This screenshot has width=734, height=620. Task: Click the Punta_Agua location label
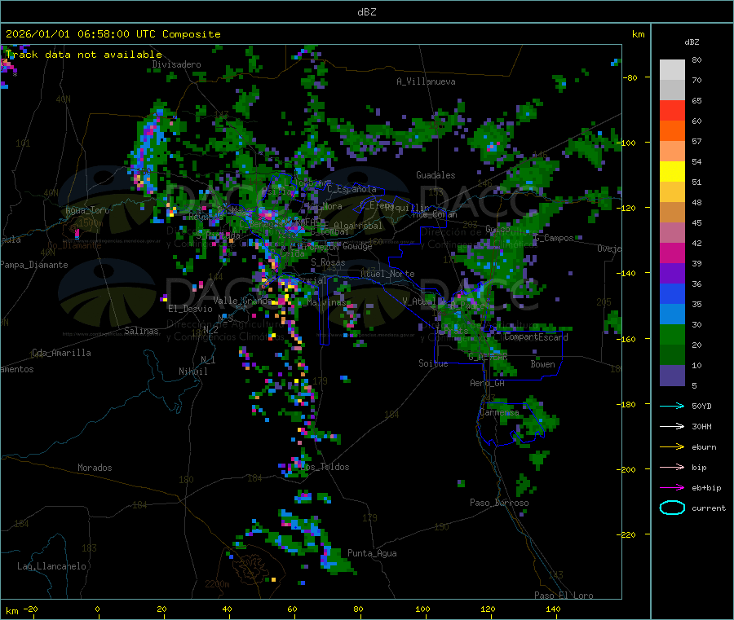(372, 553)
